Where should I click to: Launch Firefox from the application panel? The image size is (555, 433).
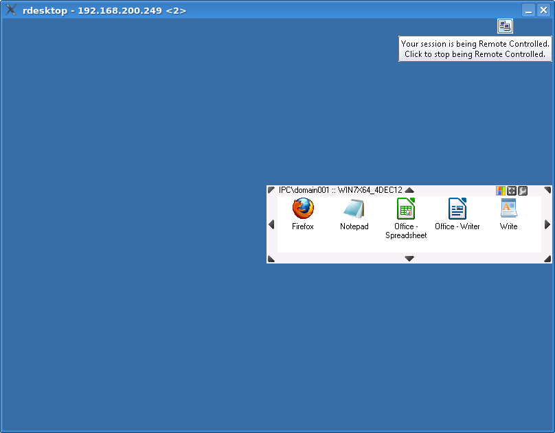tap(302, 209)
